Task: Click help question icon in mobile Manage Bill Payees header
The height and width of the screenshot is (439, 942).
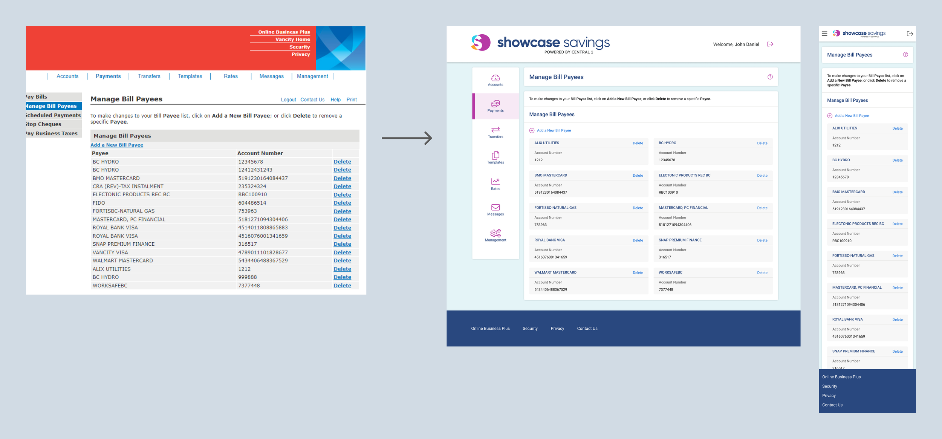Action: click(x=905, y=55)
